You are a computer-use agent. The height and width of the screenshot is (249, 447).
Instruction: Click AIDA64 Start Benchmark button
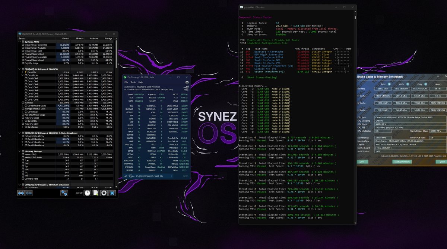point(402,162)
